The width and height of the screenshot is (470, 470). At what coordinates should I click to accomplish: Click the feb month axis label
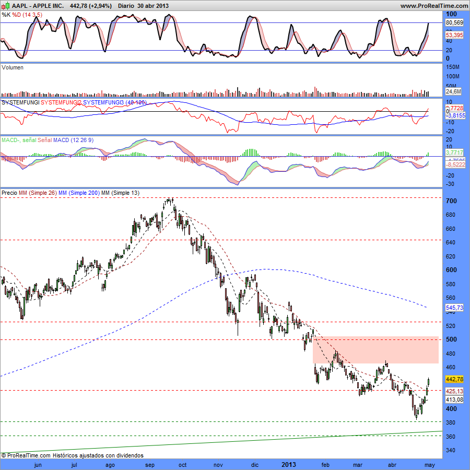pos(325,465)
